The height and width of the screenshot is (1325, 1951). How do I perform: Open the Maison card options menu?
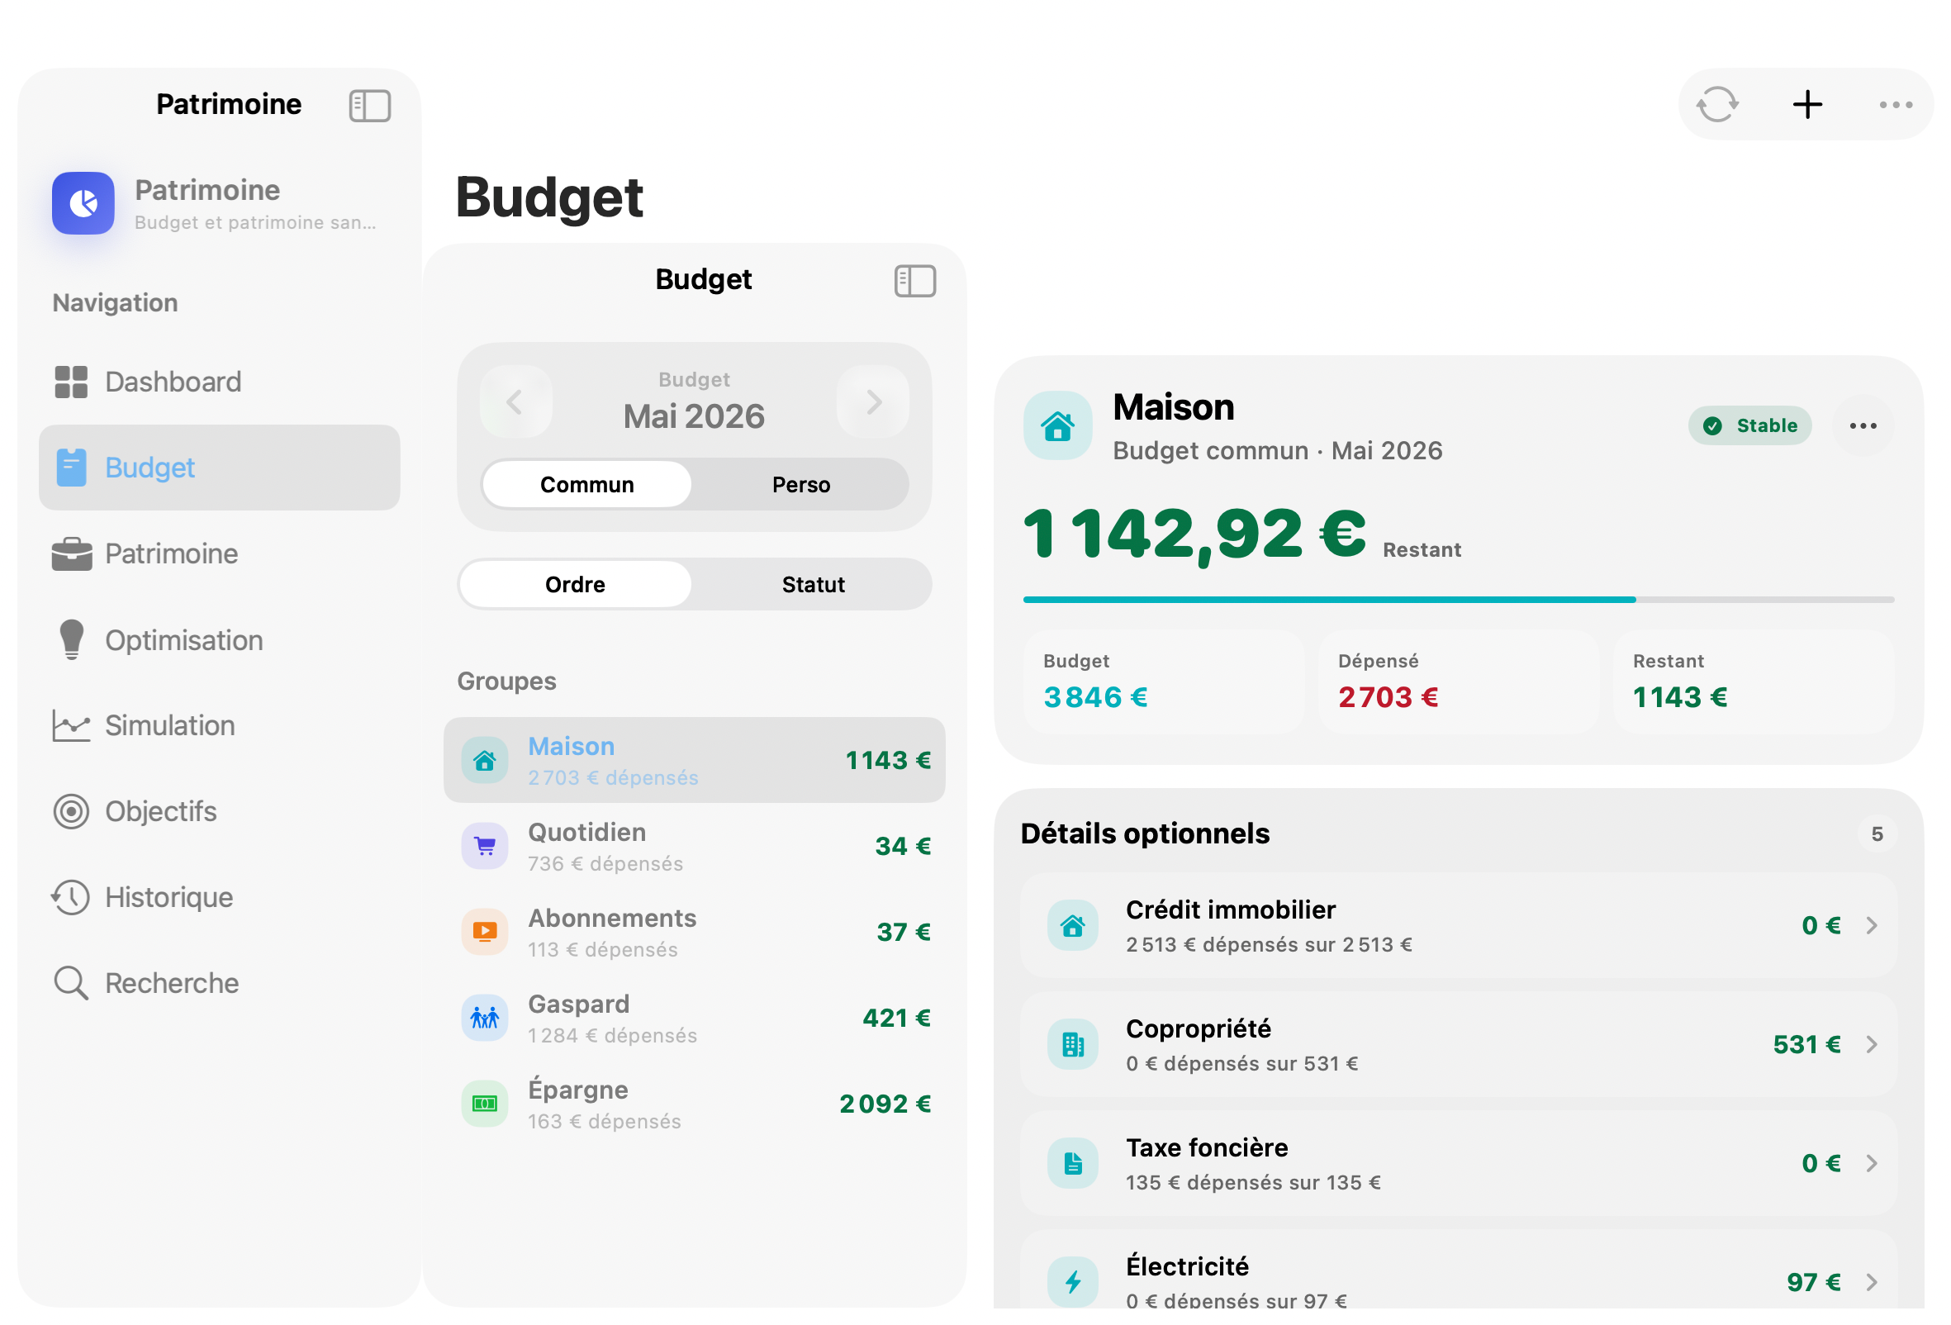click(x=1863, y=425)
